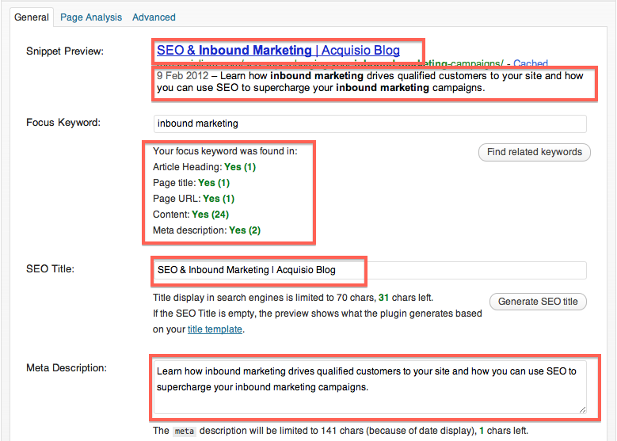Click the '31 chars left' title counter
This screenshot has width=617, height=441.
tap(406, 298)
